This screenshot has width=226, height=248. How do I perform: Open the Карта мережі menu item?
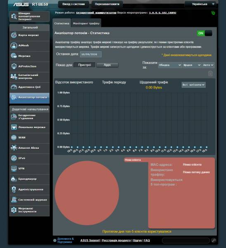coord(30,35)
